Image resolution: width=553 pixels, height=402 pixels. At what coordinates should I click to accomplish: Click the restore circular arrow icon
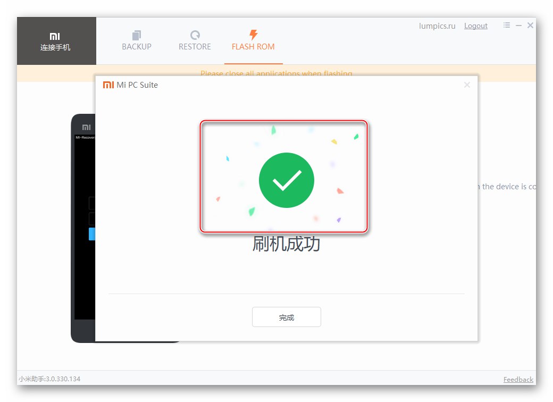pyautogui.click(x=195, y=35)
